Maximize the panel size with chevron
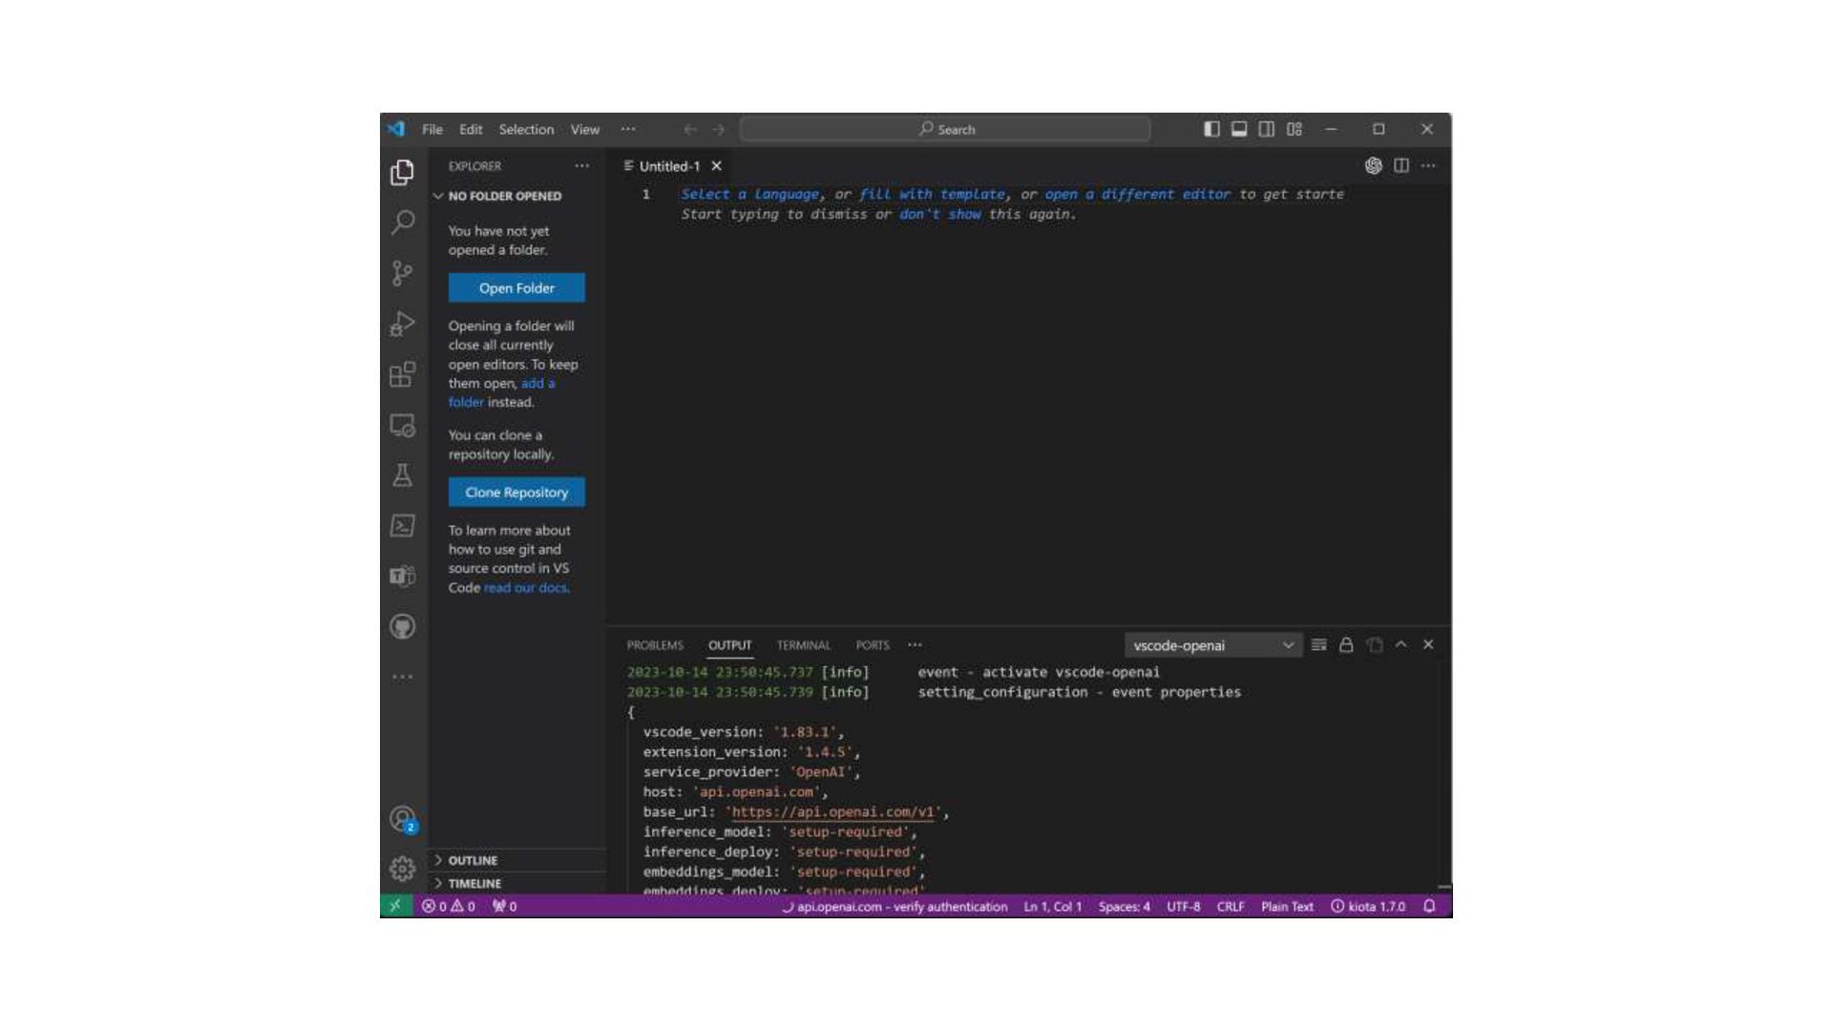This screenshot has height=1031, width=1833. [x=1401, y=645]
